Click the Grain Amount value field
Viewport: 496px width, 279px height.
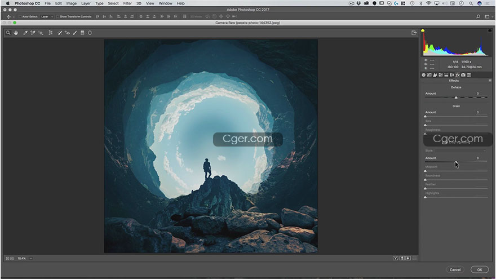477,112
